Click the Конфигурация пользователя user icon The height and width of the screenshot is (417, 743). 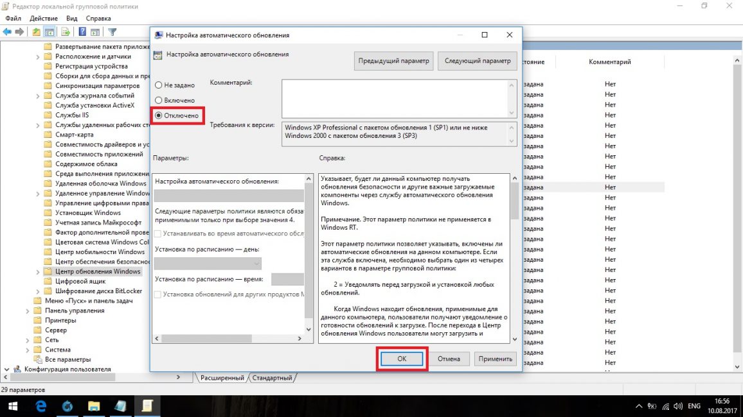17,370
